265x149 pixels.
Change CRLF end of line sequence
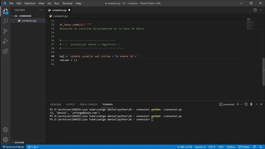[221, 147]
